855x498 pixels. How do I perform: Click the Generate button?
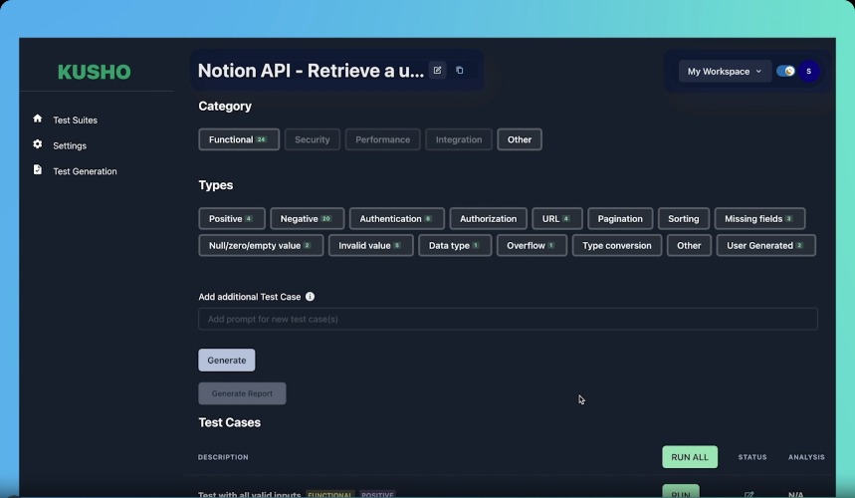tap(227, 360)
